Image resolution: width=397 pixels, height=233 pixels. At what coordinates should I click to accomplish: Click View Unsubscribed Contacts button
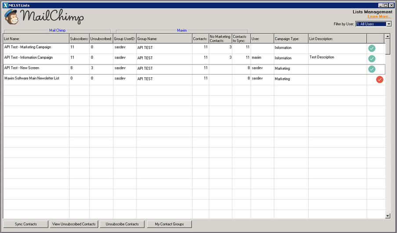[x=74, y=224]
